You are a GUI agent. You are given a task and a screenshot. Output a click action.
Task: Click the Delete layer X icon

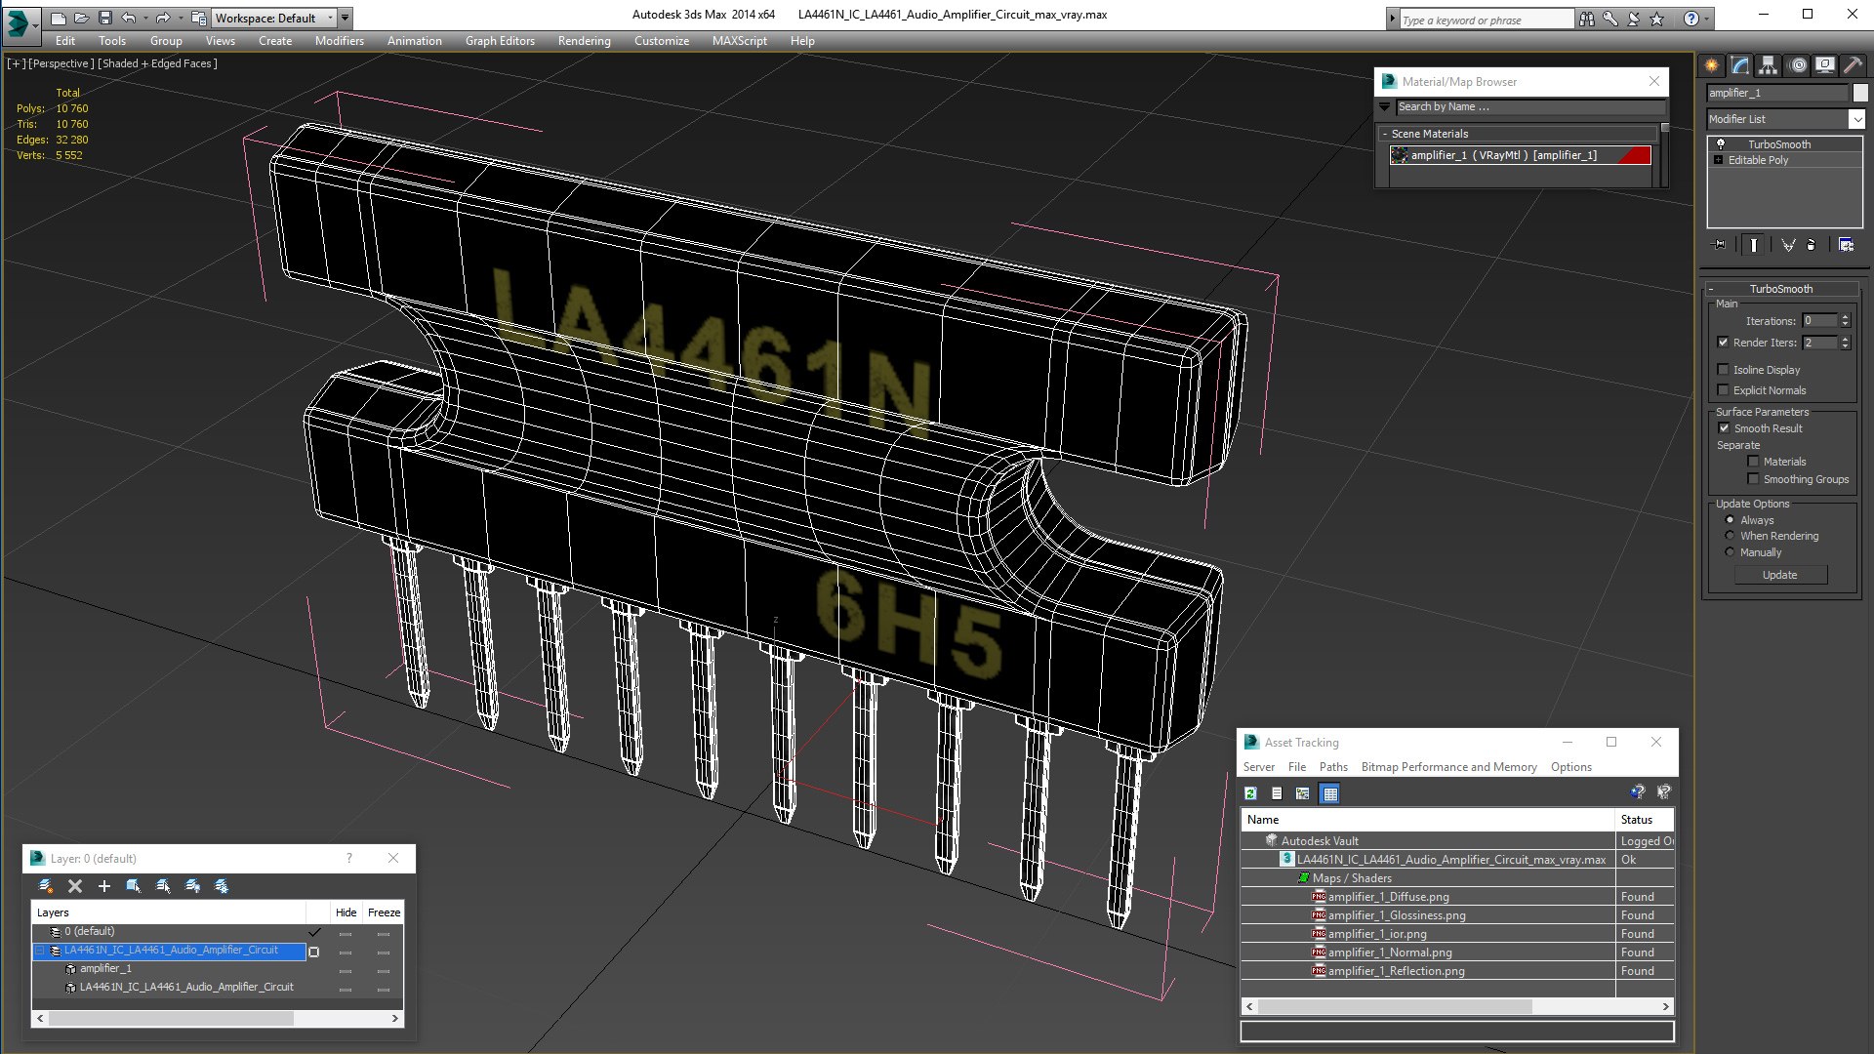click(75, 886)
